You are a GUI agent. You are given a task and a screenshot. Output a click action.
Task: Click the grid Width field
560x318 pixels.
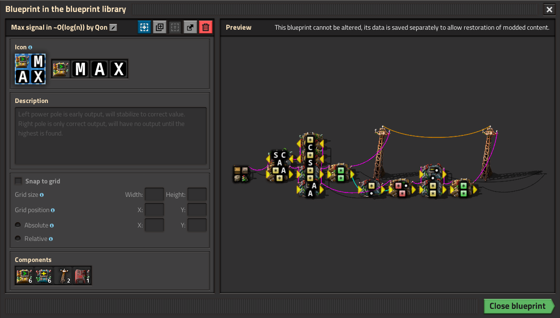tap(154, 194)
